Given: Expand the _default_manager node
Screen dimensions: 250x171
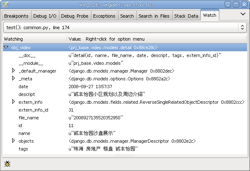Looking at the screenshot, I should [x=13, y=71].
